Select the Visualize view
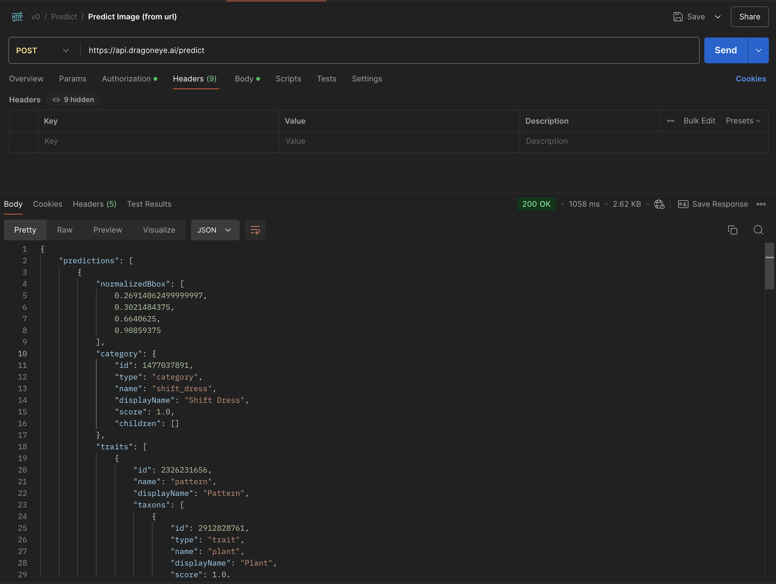The image size is (776, 584). 159,230
